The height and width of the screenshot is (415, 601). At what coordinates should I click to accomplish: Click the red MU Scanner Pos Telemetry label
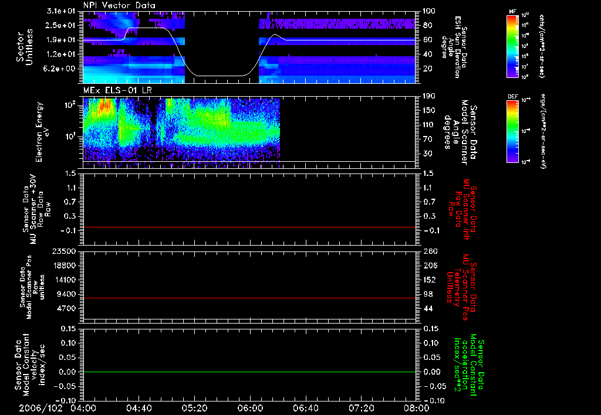461,287
